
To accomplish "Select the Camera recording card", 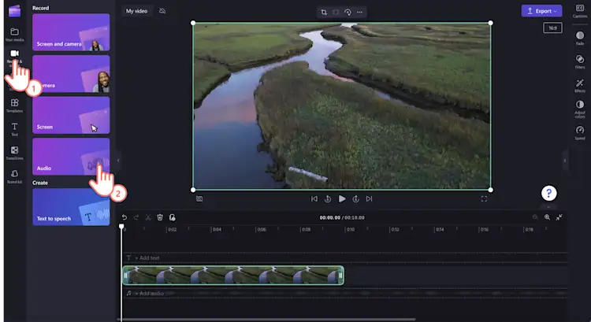I will 71,74.
